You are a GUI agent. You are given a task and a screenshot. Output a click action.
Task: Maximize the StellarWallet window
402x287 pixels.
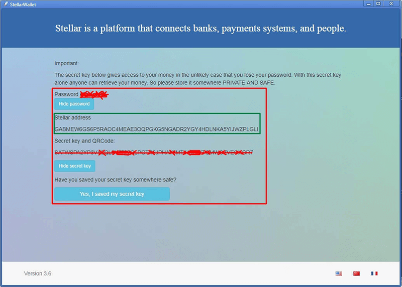pos(378,4)
